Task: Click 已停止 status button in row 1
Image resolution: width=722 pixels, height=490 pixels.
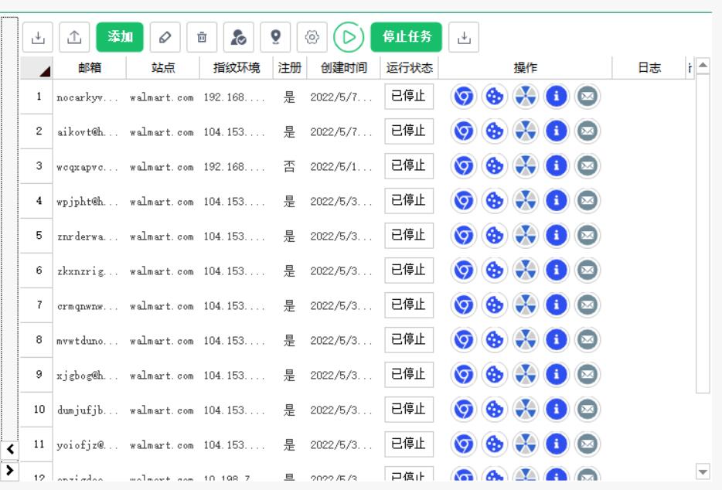Action: 409,97
